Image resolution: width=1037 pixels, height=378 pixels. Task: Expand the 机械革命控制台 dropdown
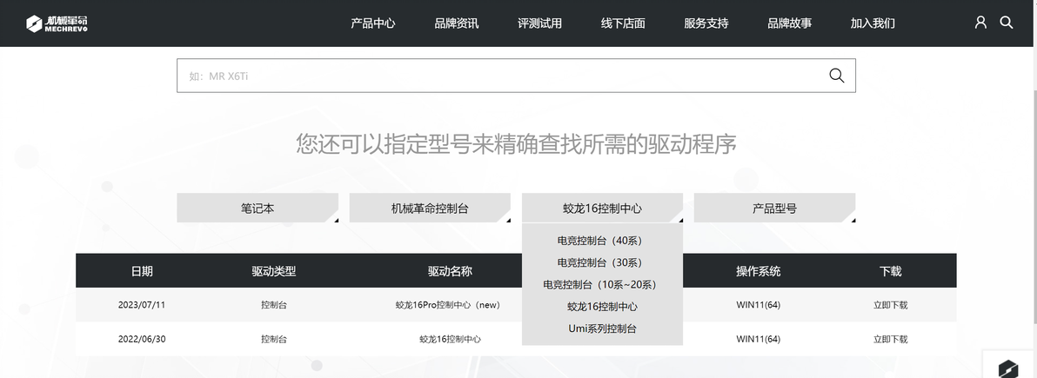(430, 209)
